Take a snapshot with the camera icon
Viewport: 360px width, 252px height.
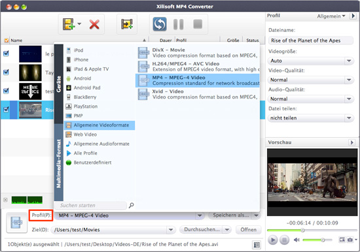[x=350, y=240]
